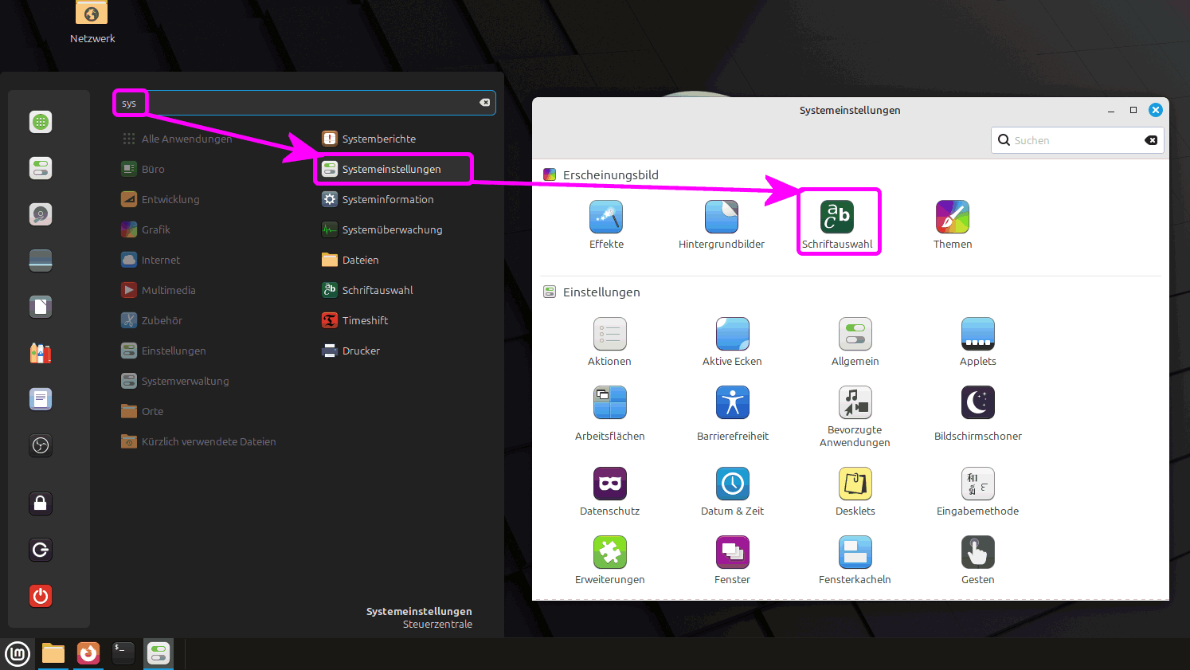Open the Schriftauswahl settings icon
The image size is (1190, 670).
coord(837,217)
